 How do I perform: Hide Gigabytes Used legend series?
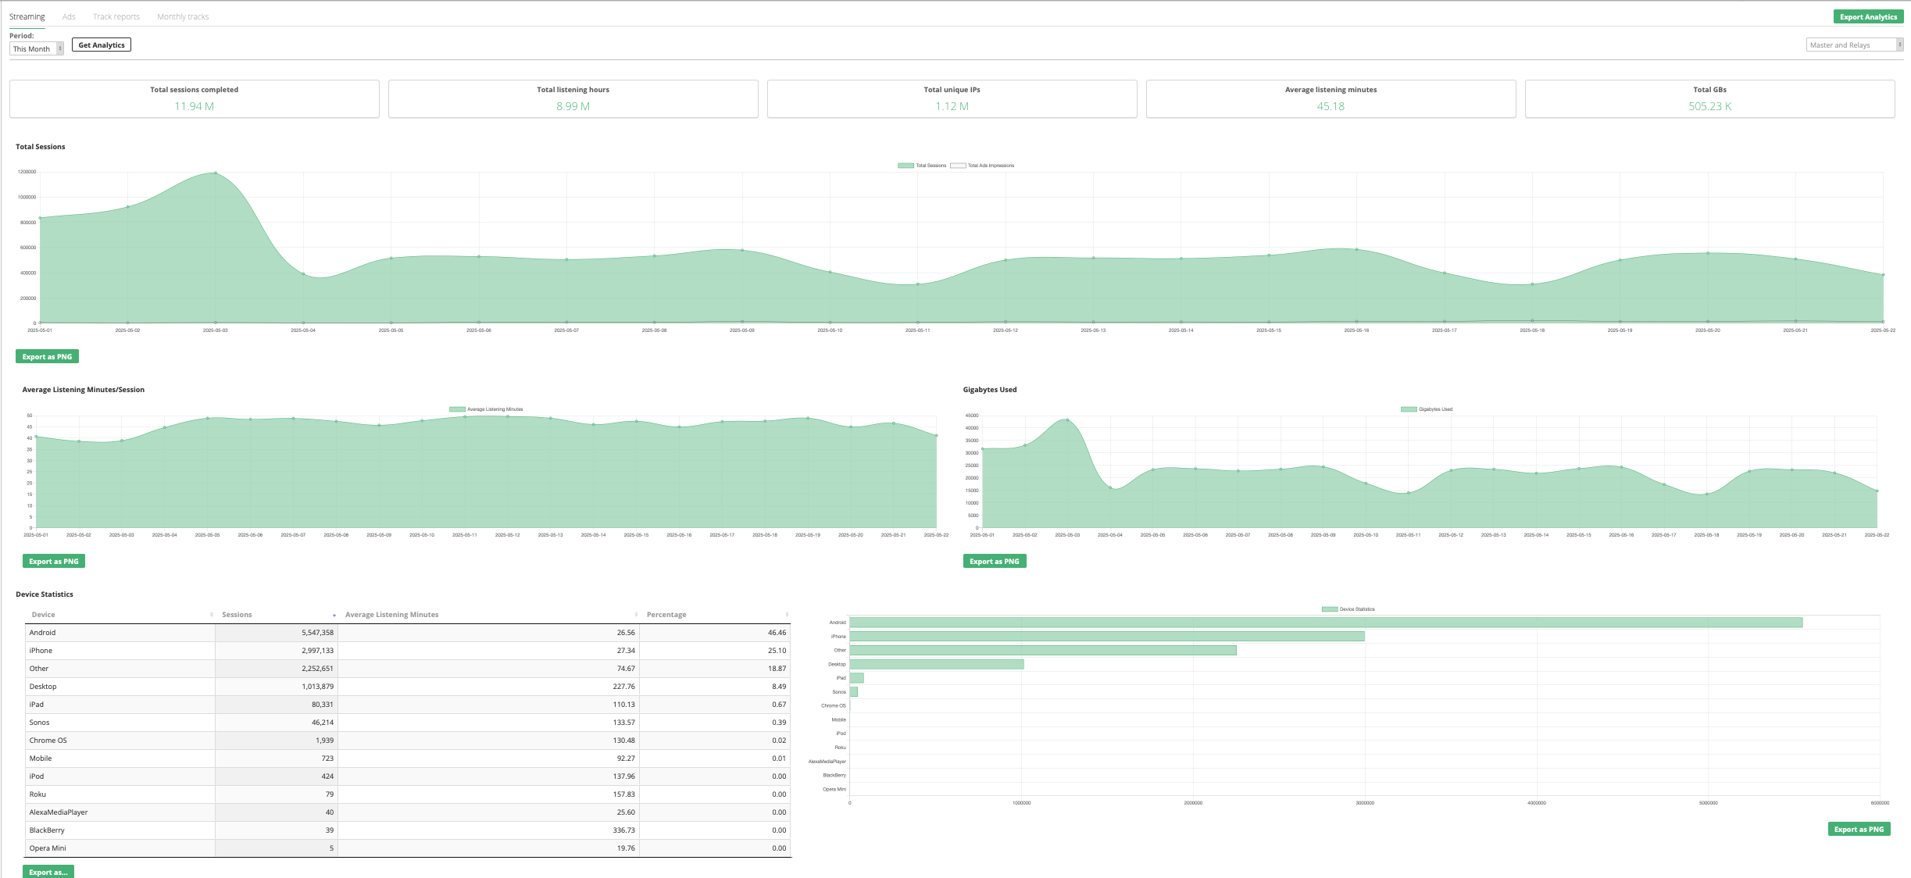(1409, 409)
